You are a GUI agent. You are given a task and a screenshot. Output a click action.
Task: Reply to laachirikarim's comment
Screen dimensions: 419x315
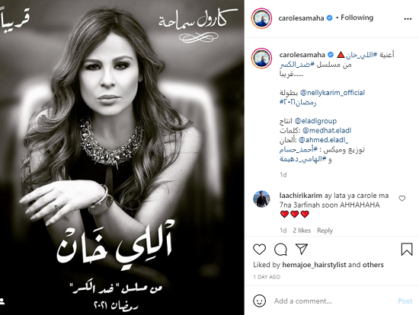pos(325,231)
